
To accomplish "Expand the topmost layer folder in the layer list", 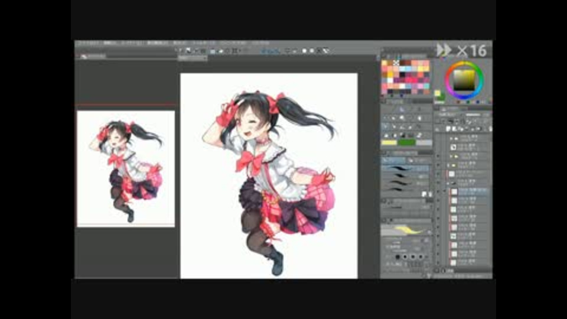I will tap(451, 138).
